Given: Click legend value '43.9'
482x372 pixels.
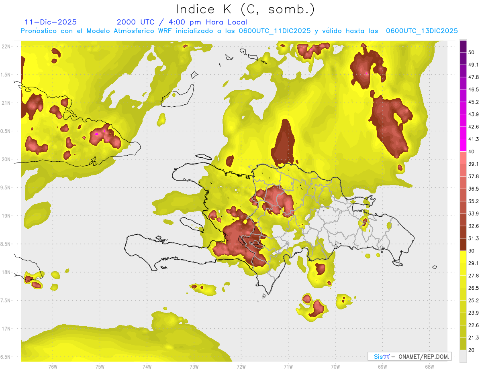Looking at the screenshot, I should pyautogui.click(x=474, y=114).
